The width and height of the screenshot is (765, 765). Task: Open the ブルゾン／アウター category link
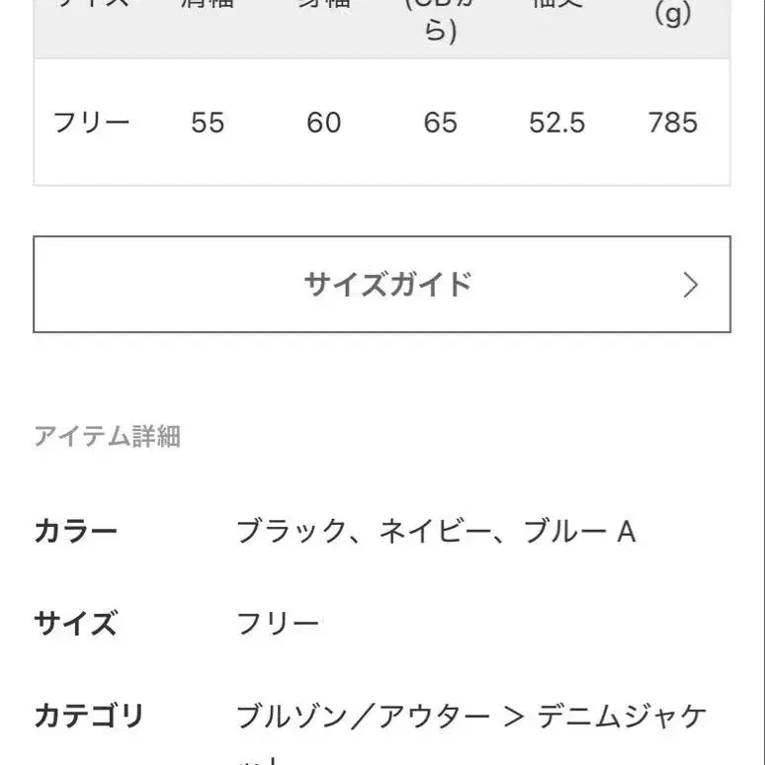pos(363,716)
